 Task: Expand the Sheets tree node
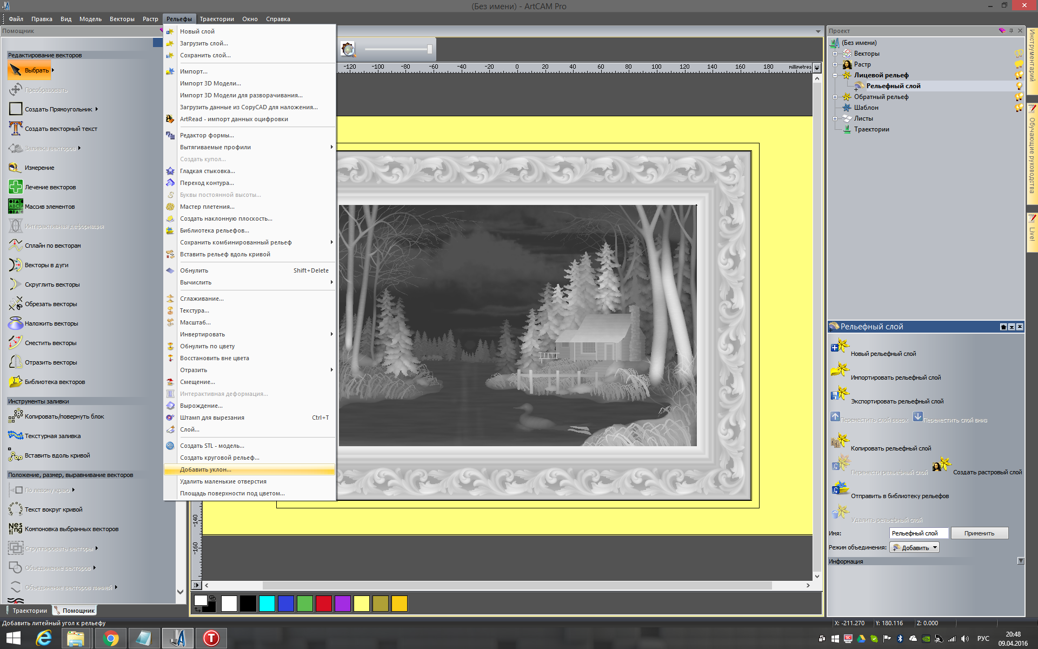[x=835, y=118]
